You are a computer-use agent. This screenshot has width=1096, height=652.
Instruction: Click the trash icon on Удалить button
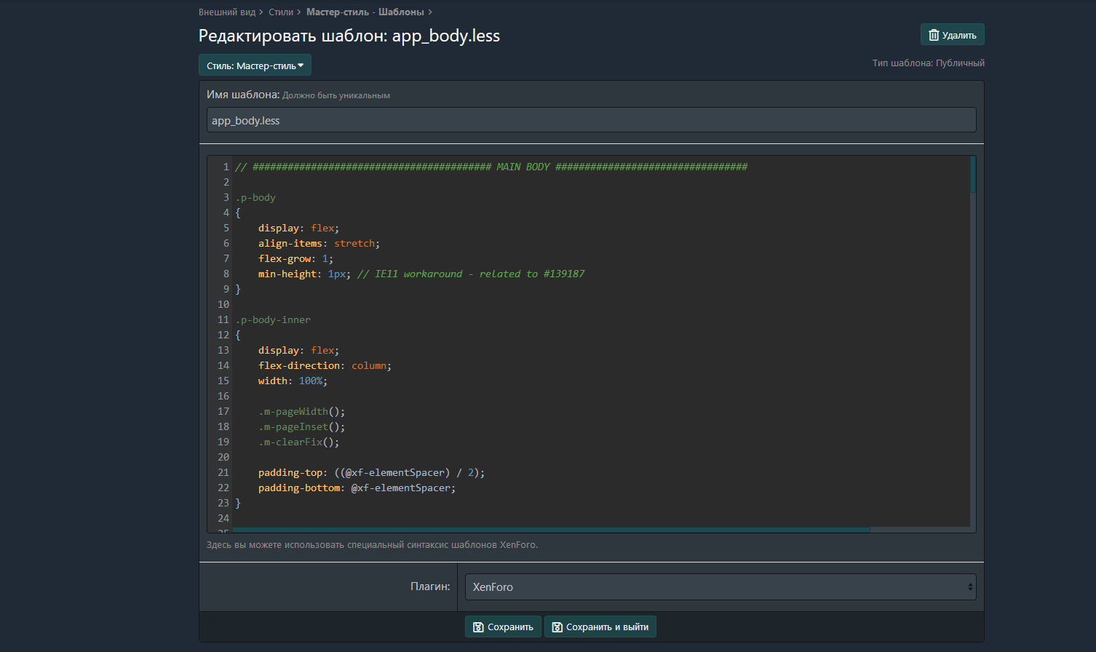tap(934, 35)
